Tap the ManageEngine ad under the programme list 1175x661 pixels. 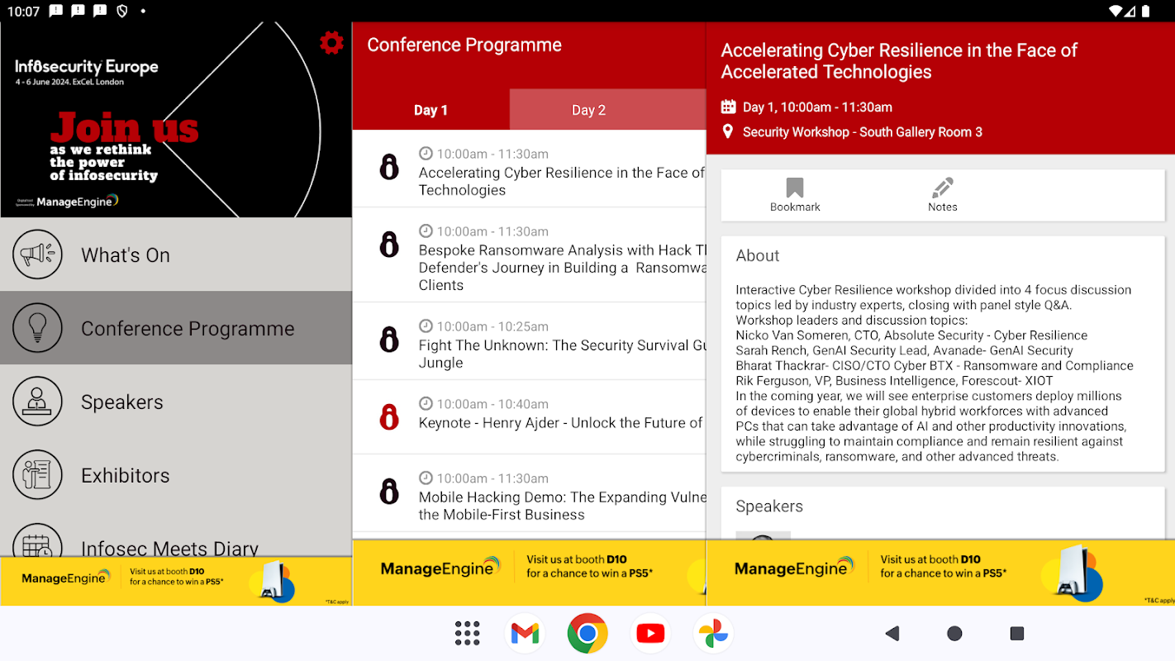tap(529, 573)
